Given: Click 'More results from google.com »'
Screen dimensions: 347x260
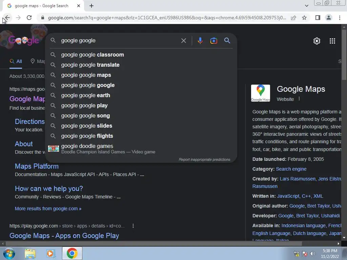Looking at the screenshot, I should [x=48, y=209].
